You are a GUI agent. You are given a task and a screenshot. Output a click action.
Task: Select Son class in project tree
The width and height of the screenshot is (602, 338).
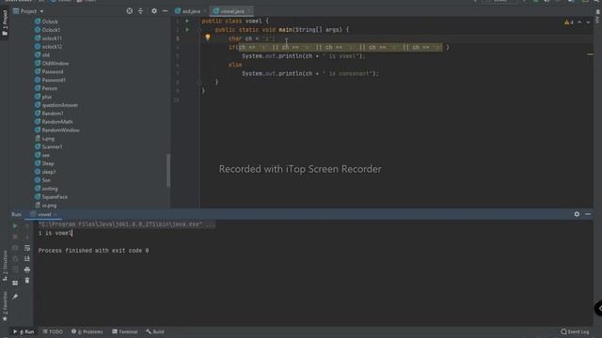[42, 180]
